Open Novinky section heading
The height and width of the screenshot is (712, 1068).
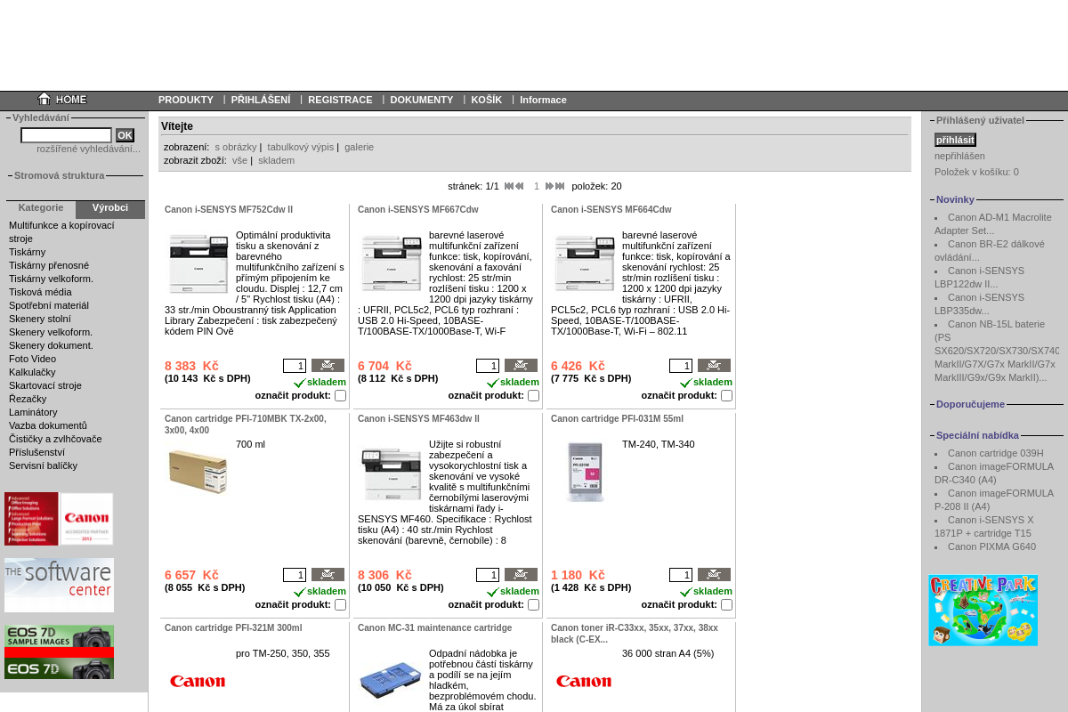click(x=955, y=199)
